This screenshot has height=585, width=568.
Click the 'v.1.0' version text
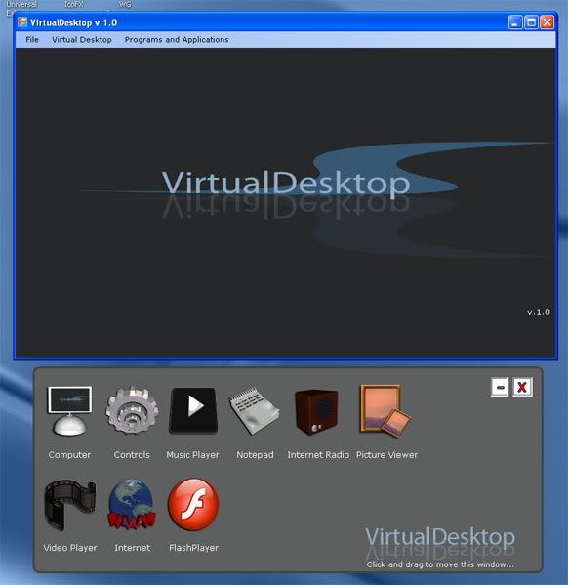click(x=538, y=313)
